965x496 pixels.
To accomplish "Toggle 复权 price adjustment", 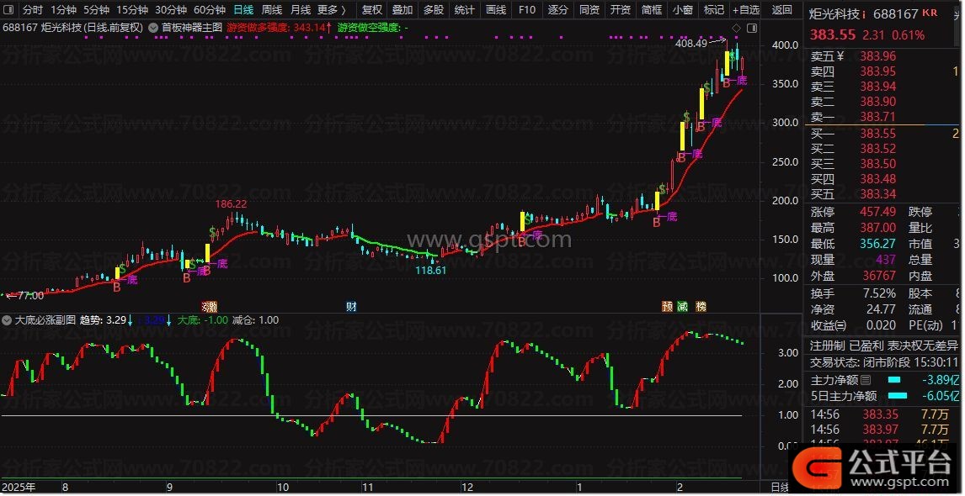I will 371,10.
